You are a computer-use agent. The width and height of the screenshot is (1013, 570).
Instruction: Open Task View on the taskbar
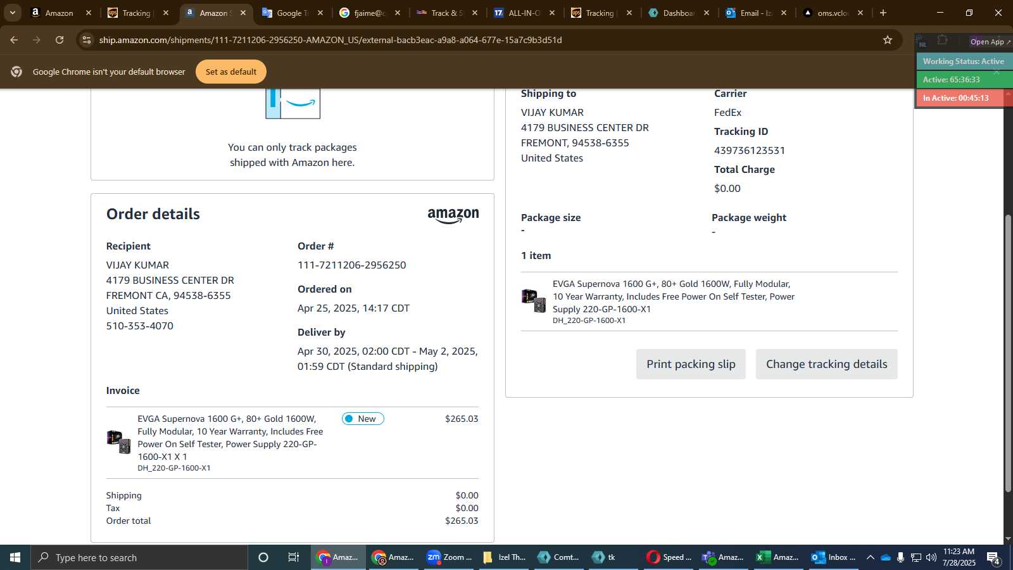294,557
